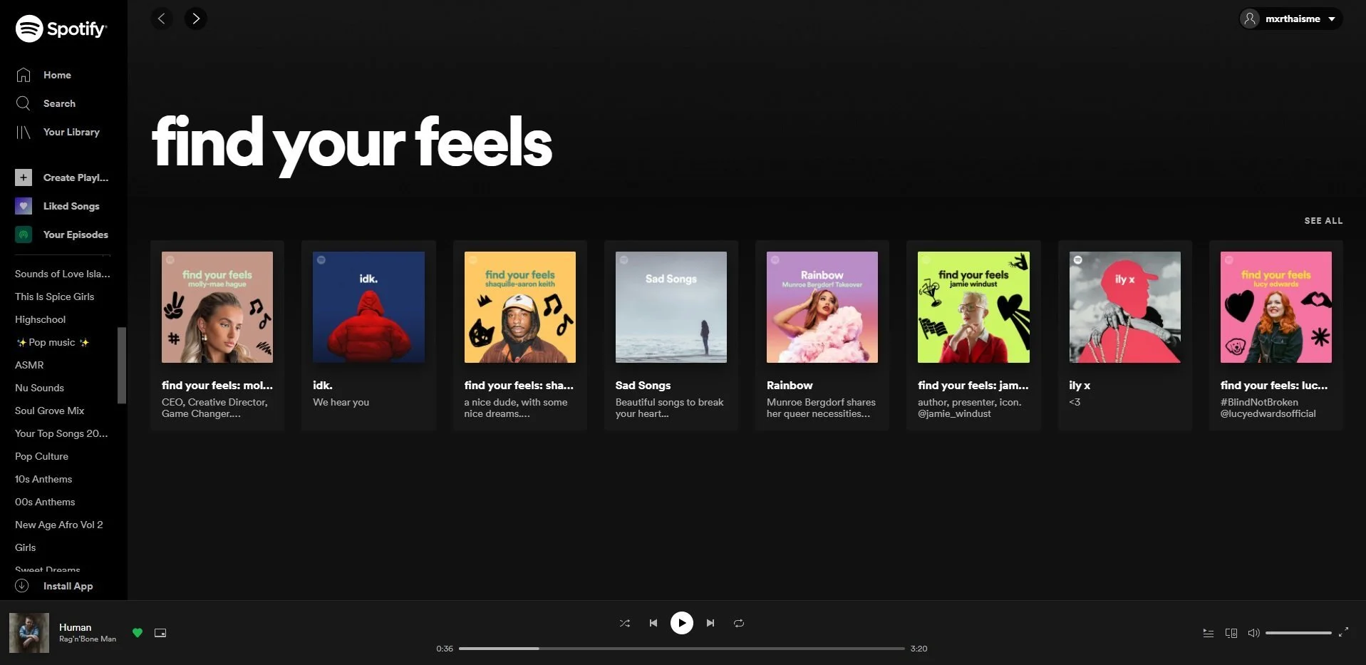Open the idk. playlist title
The height and width of the screenshot is (665, 1366).
(323, 385)
